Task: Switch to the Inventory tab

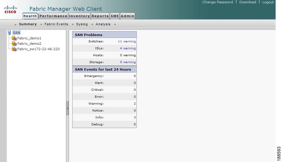Action: [79, 16]
